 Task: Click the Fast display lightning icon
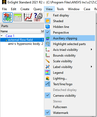click(x=48, y=15)
